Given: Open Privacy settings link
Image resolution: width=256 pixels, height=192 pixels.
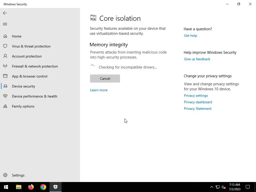Looking at the screenshot, I should [x=196, y=95].
